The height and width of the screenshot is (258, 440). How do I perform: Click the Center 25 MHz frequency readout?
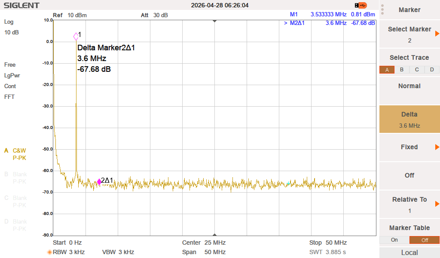coord(204,243)
